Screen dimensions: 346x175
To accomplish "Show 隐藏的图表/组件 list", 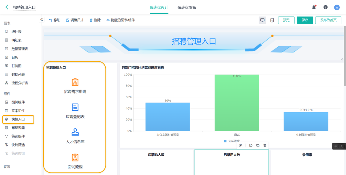I will point(120,20).
